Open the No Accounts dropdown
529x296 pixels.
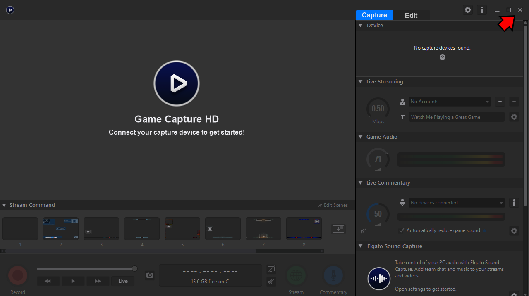(450, 102)
